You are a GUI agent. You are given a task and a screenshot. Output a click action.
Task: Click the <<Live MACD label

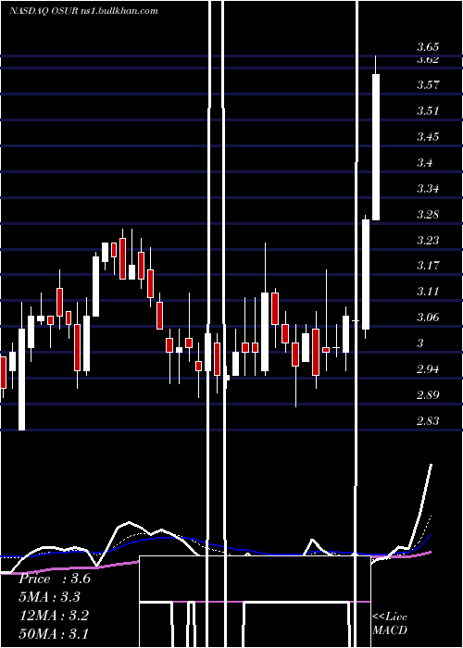[x=390, y=623]
